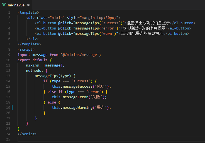Click export default on line 10
205x143 pixels.
click(x=33, y=60)
